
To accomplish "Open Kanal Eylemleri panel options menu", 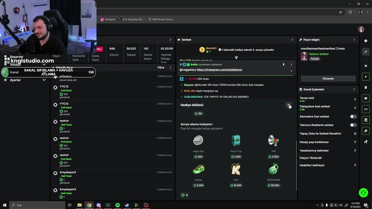I will point(354,89).
